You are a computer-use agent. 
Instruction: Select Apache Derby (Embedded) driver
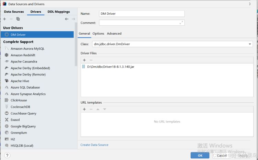tap(37, 68)
